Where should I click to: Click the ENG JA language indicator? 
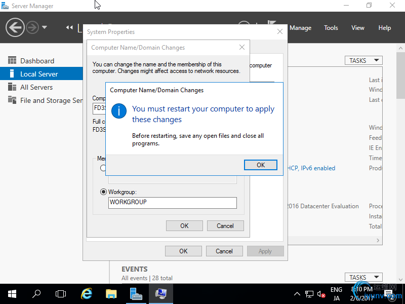pos(336,294)
